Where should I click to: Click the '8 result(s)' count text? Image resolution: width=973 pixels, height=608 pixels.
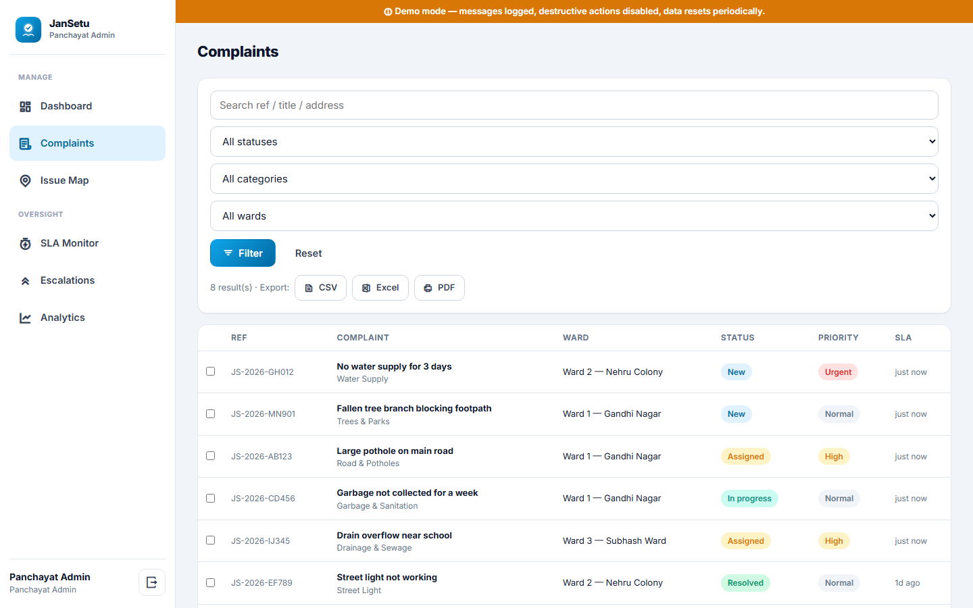coord(231,288)
